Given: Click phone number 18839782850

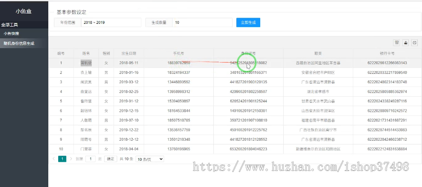Looking at the screenshot, I should [179, 63].
